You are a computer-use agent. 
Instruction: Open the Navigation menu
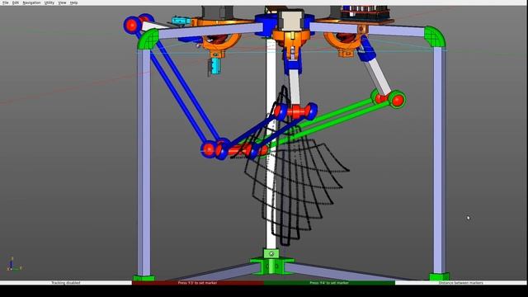click(x=31, y=2)
